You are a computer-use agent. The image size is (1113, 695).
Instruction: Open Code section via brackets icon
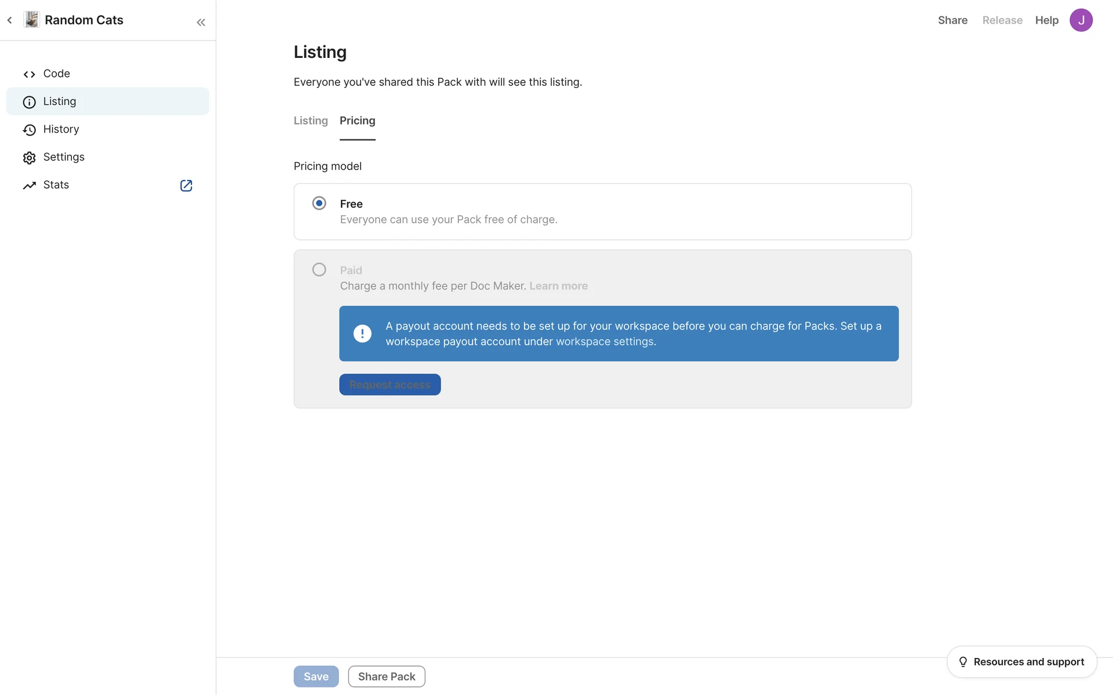tap(29, 74)
